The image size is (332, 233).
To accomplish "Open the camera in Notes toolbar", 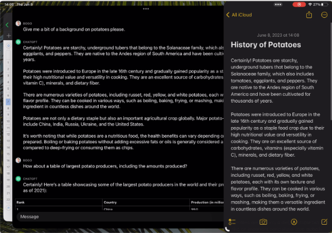I will pos(263,222).
